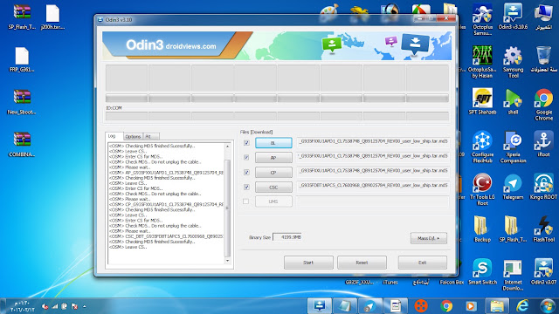The height and width of the screenshot is (314, 559).
Task: Open Internet Explorer from the taskbar
Action: pyautogui.click(x=522, y=306)
